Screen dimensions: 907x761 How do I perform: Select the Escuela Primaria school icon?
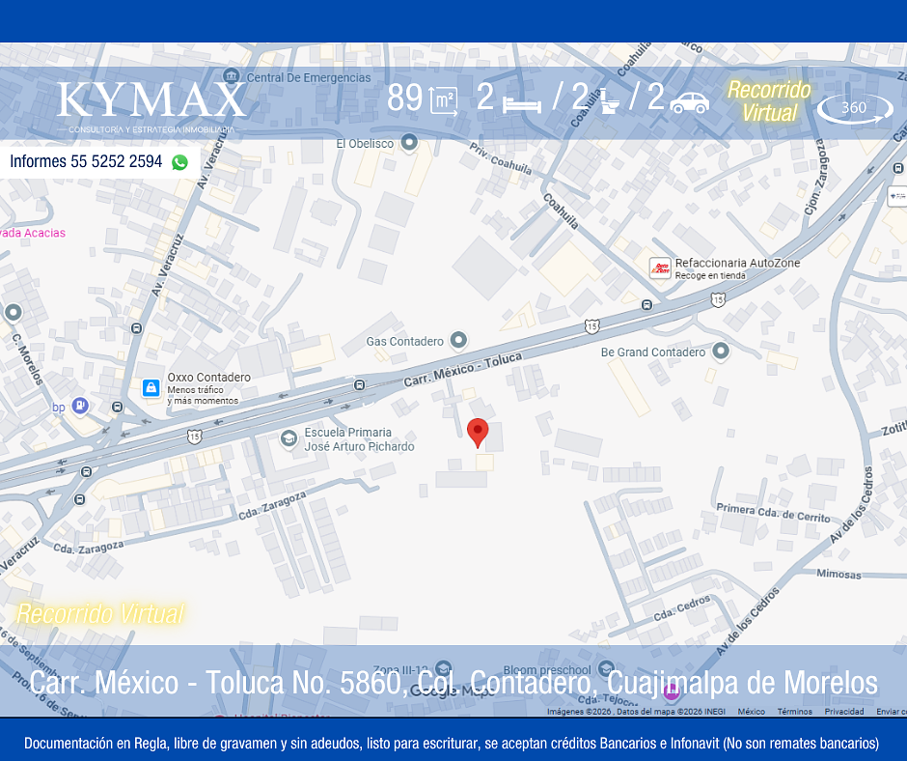click(x=289, y=439)
